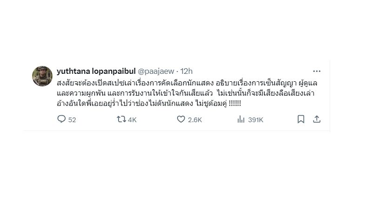Open the yuthtana lopanpaibul display name link
The image size is (372, 209).
[x=96, y=71]
